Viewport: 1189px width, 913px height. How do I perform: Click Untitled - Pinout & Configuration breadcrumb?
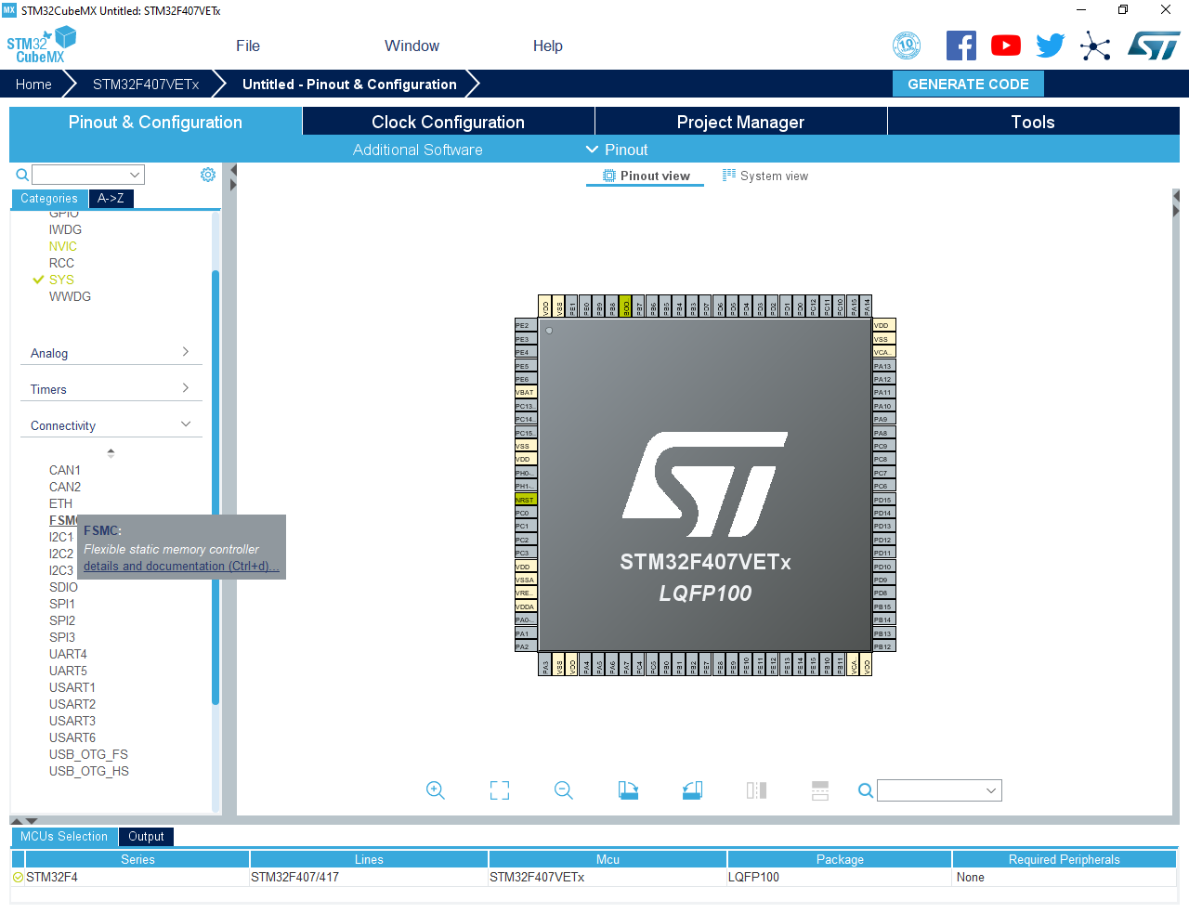pyautogui.click(x=349, y=84)
